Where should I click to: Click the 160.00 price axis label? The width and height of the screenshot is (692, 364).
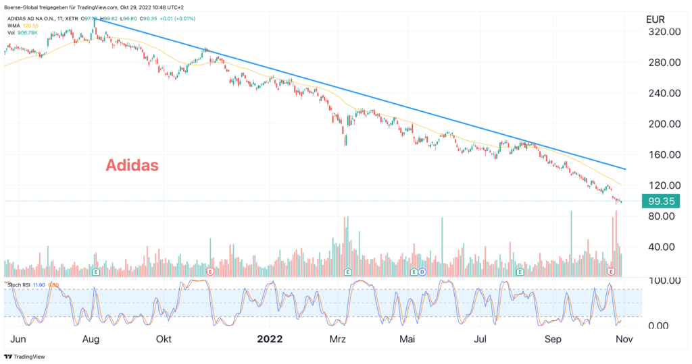[664, 155]
